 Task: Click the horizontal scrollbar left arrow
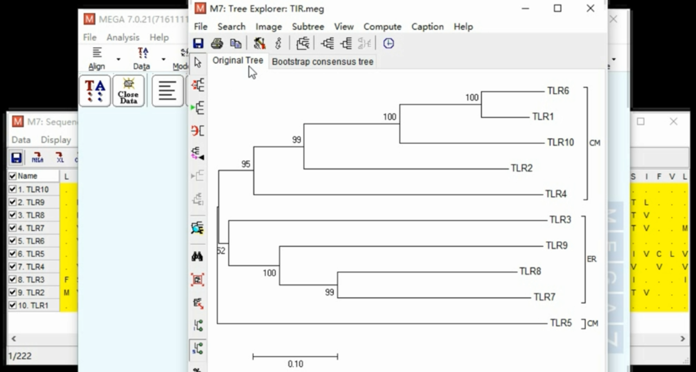pos(14,339)
